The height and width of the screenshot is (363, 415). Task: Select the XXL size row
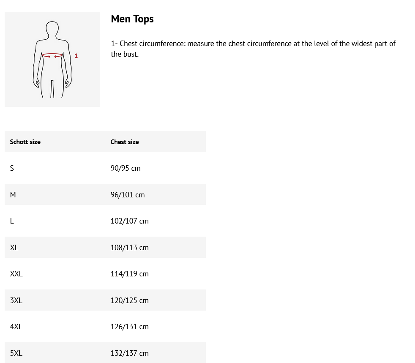pyautogui.click(x=105, y=274)
